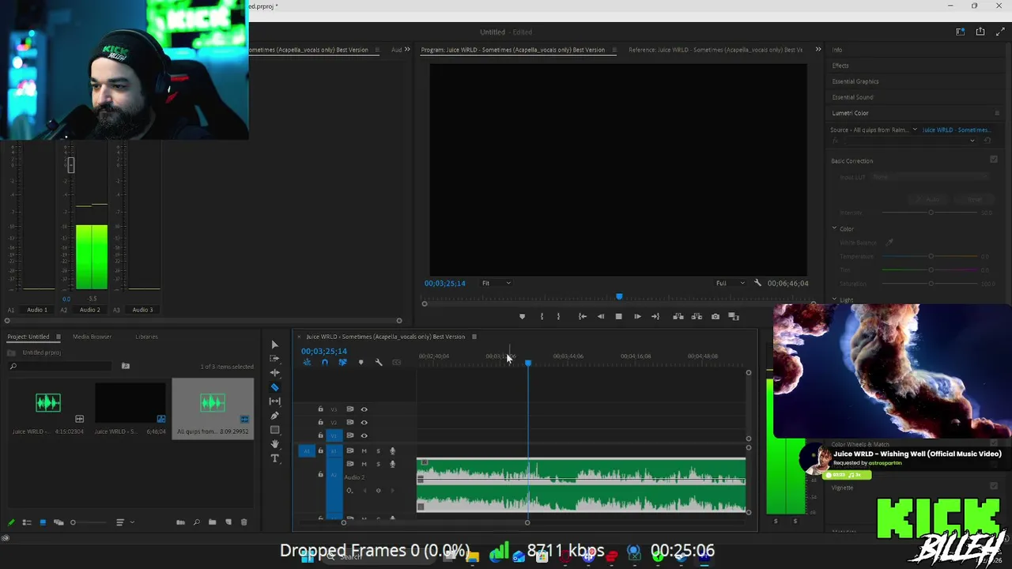1012x569 pixels.
Task: Open Program monitor settings wrench
Action: [757, 283]
